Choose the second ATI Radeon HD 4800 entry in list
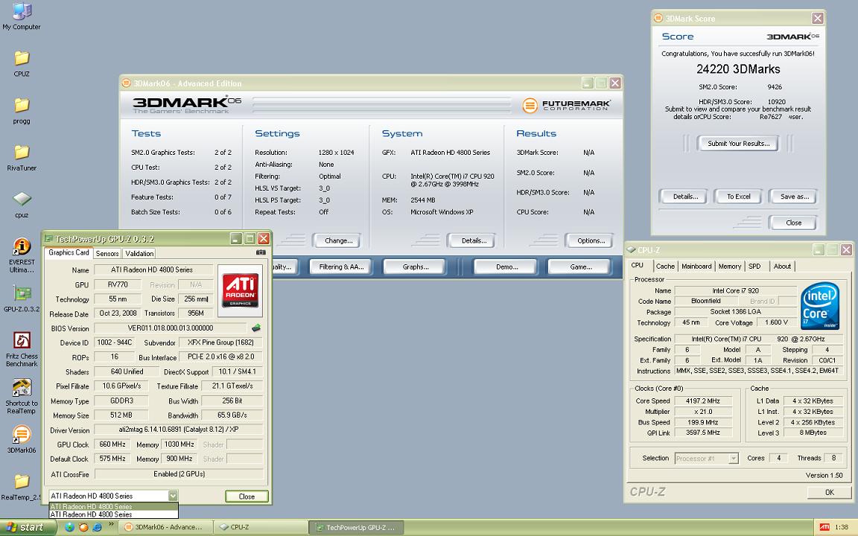The height and width of the screenshot is (536, 858). (113, 514)
